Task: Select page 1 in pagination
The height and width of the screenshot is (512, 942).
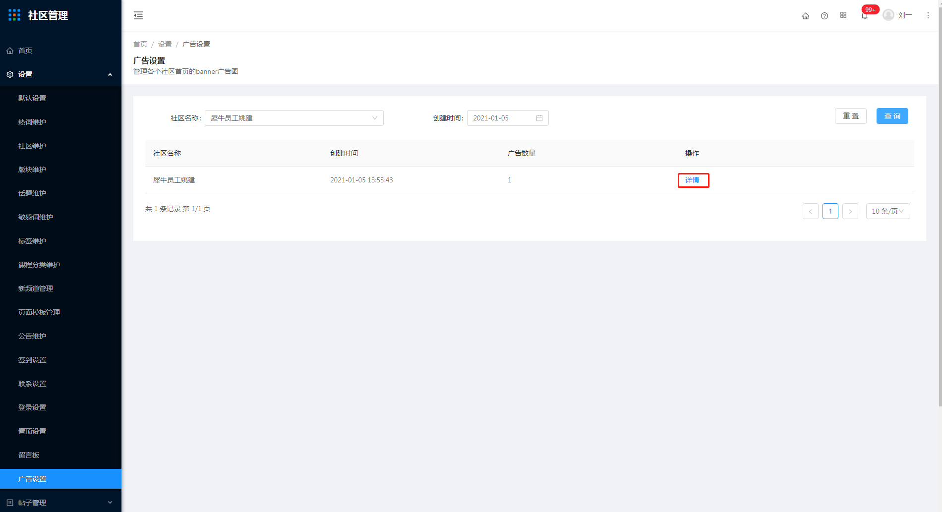Action: (830, 211)
